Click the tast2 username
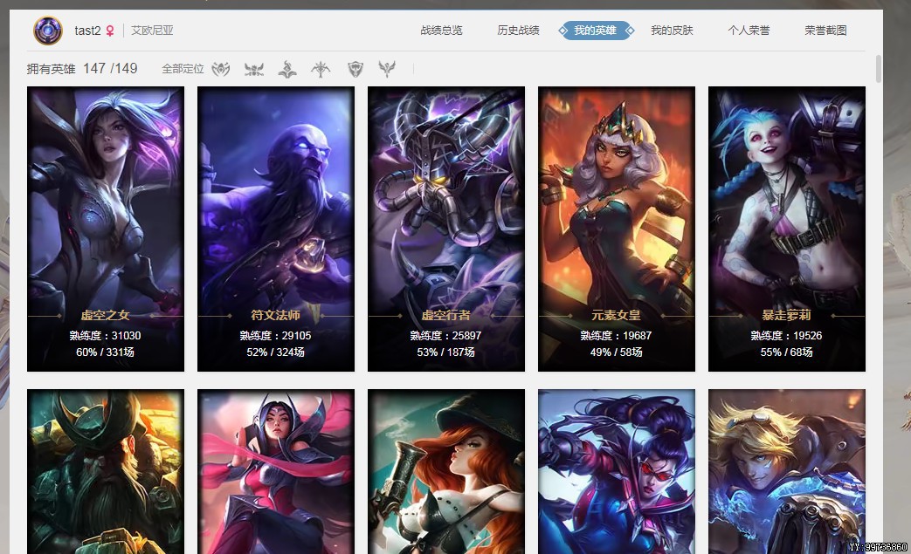 (x=87, y=31)
